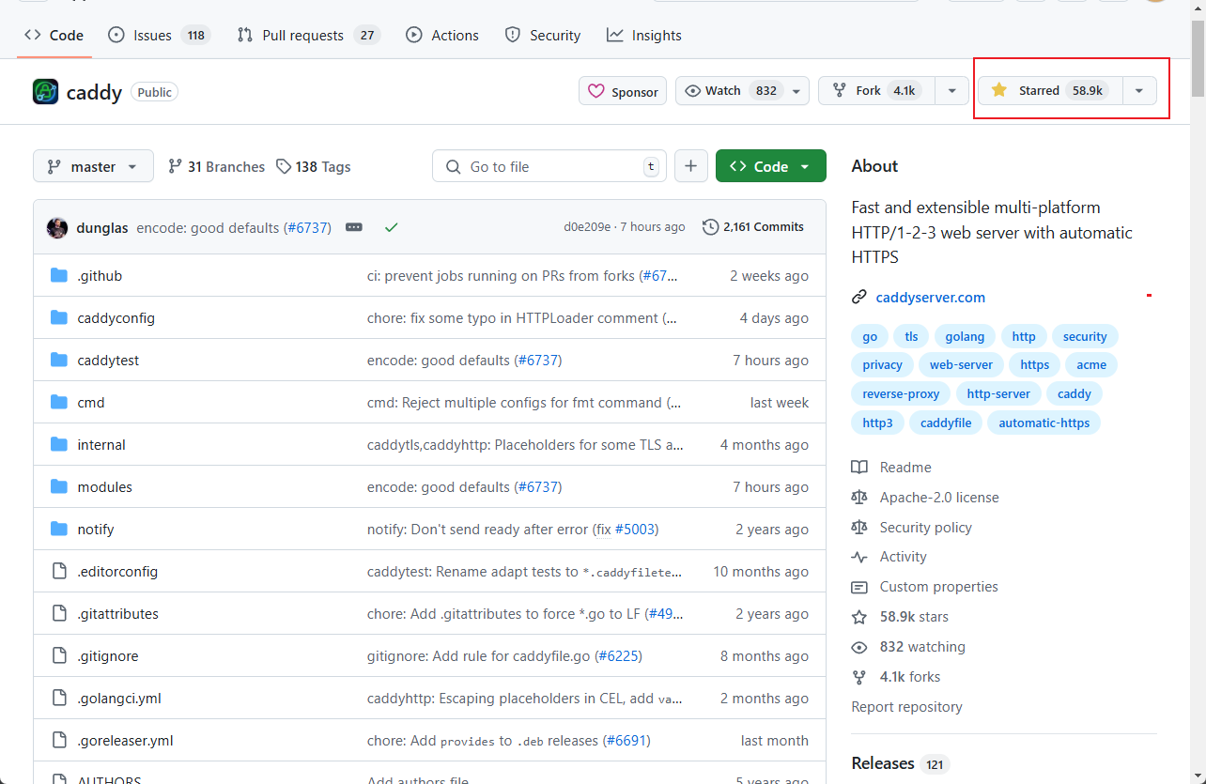The width and height of the screenshot is (1206, 784).
Task: Select the tls topic tag
Action: point(911,336)
